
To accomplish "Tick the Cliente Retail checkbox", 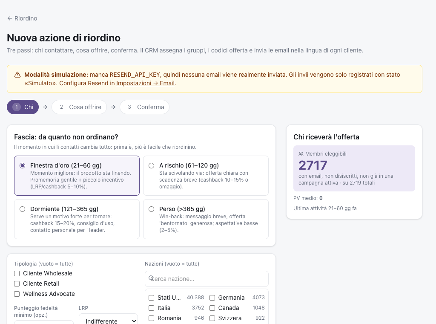I will click(x=17, y=283).
